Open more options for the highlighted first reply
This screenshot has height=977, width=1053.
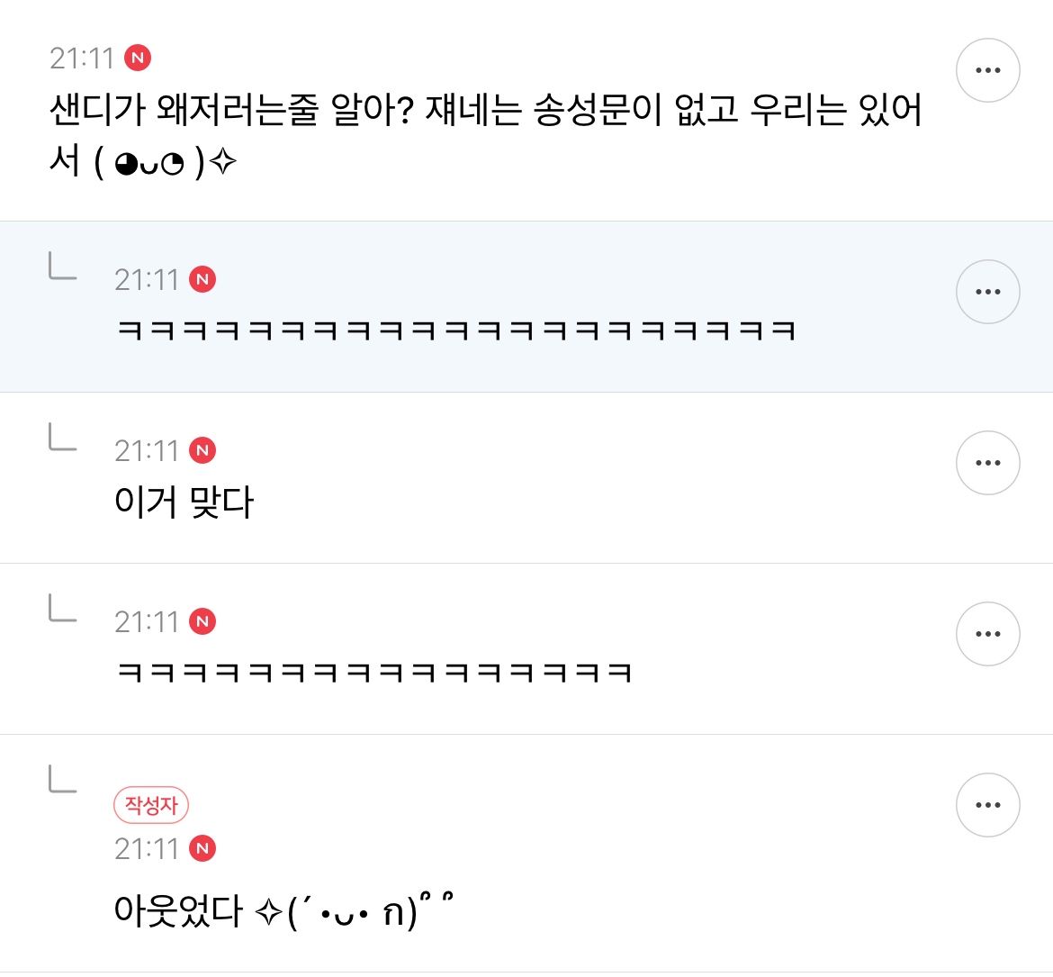coord(987,292)
